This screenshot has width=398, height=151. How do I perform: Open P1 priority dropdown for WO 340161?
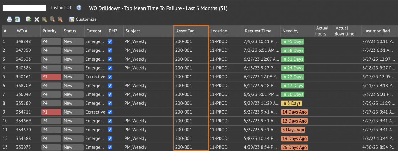51,77
